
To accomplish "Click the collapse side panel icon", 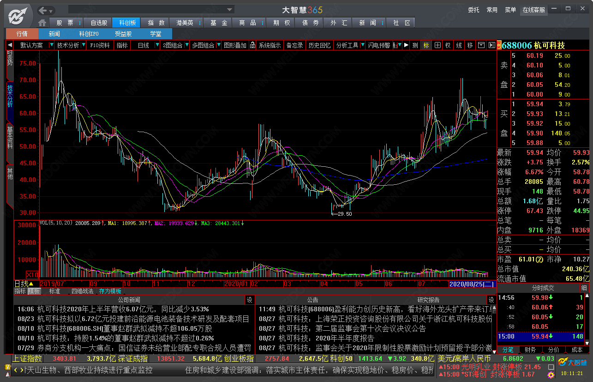I will point(491,45).
